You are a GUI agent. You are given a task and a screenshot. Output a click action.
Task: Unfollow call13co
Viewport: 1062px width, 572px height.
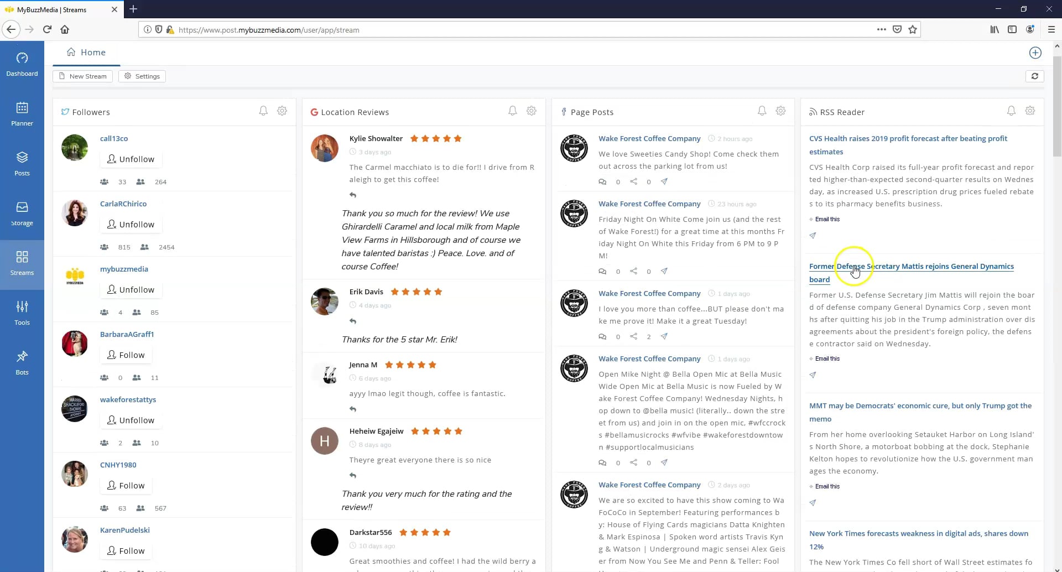pos(131,159)
